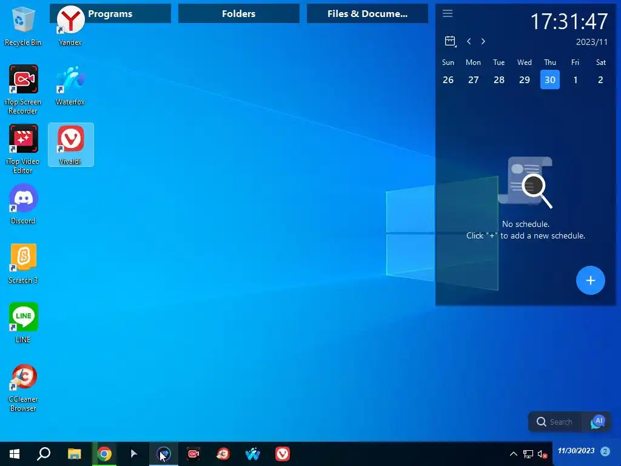Open taskbar search magnifier
621x466 pixels.
pos(44,454)
